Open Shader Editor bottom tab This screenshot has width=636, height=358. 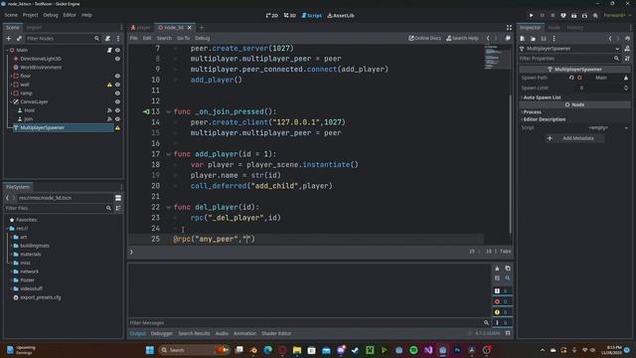pyautogui.click(x=276, y=334)
